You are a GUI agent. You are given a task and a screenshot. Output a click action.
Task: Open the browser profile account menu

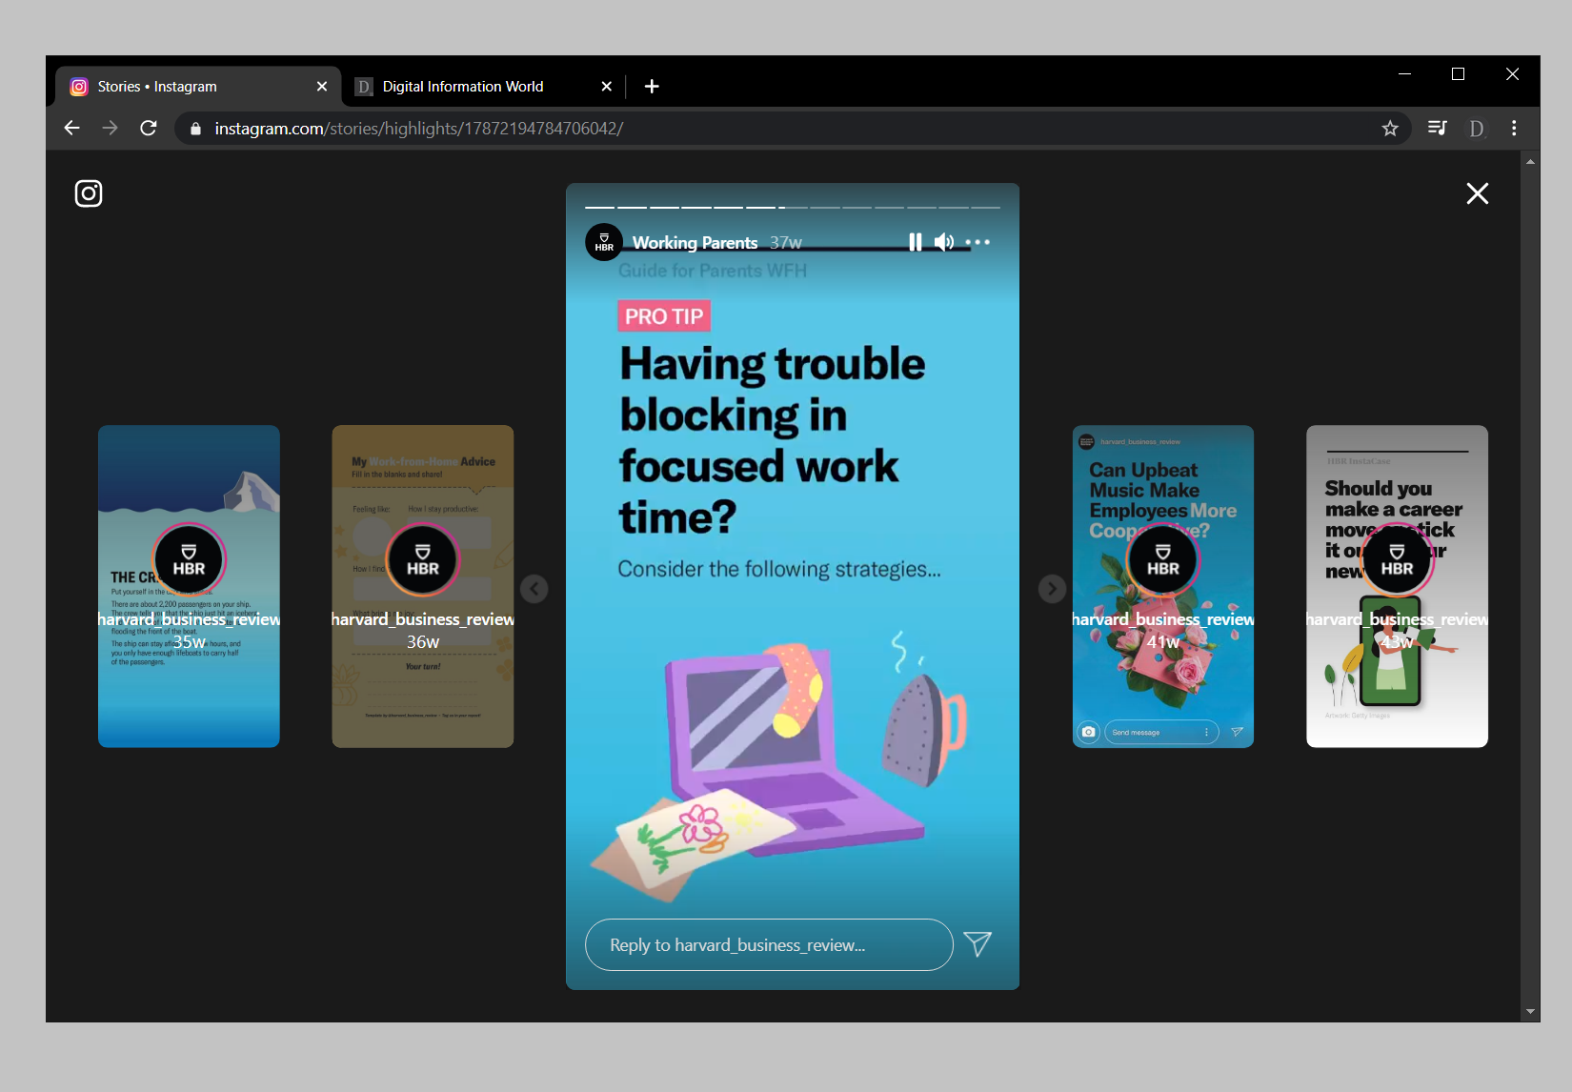[x=1476, y=127]
